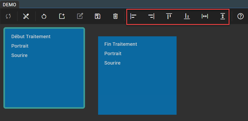Save using the floppy disk icon
The width and height of the screenshot is (248, 121).
point(97,16)
